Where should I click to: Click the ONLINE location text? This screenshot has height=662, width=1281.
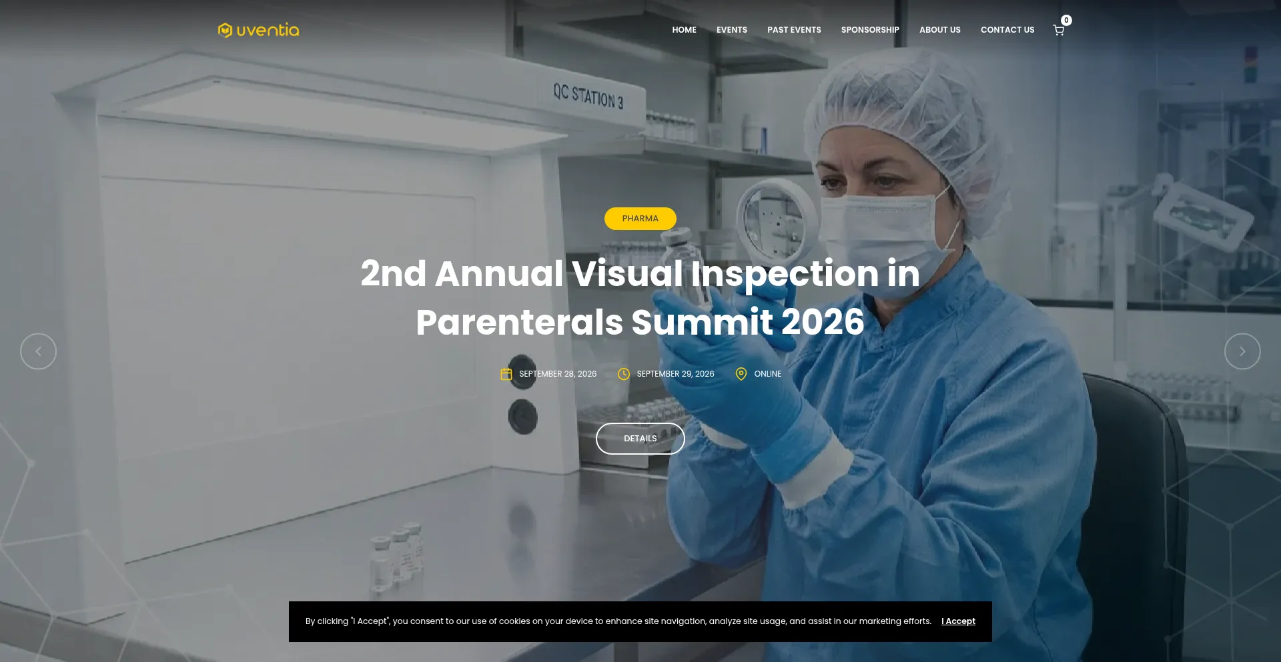pos(768,374)
